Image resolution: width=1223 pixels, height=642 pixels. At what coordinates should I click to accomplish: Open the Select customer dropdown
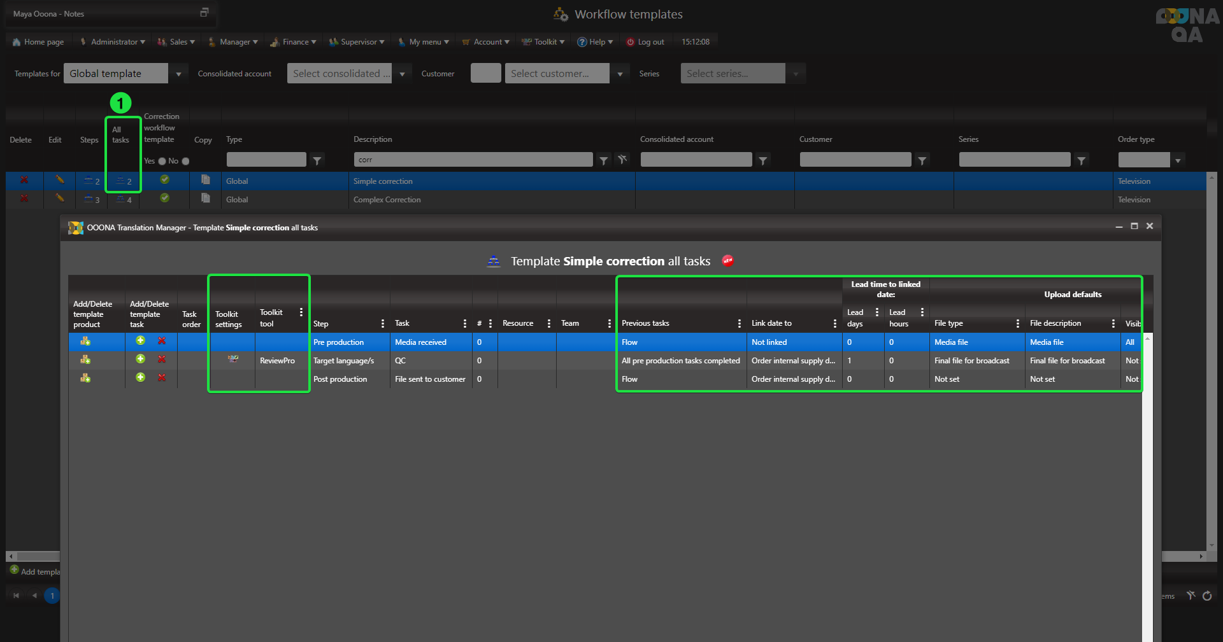point(620,74)
